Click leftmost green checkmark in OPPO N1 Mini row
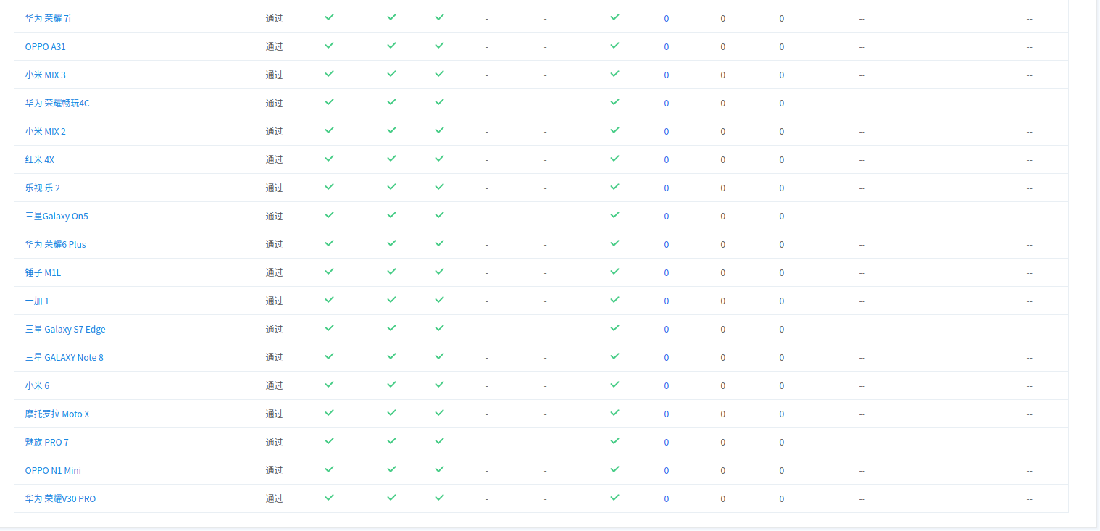 329,469
